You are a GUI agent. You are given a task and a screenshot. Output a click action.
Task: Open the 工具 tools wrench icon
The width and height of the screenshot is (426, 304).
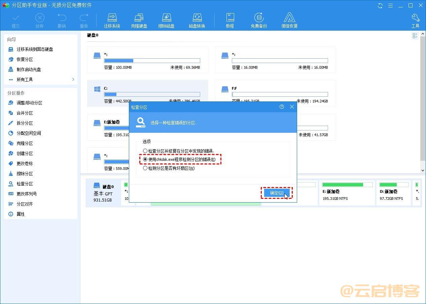click(x=415, y=21)
